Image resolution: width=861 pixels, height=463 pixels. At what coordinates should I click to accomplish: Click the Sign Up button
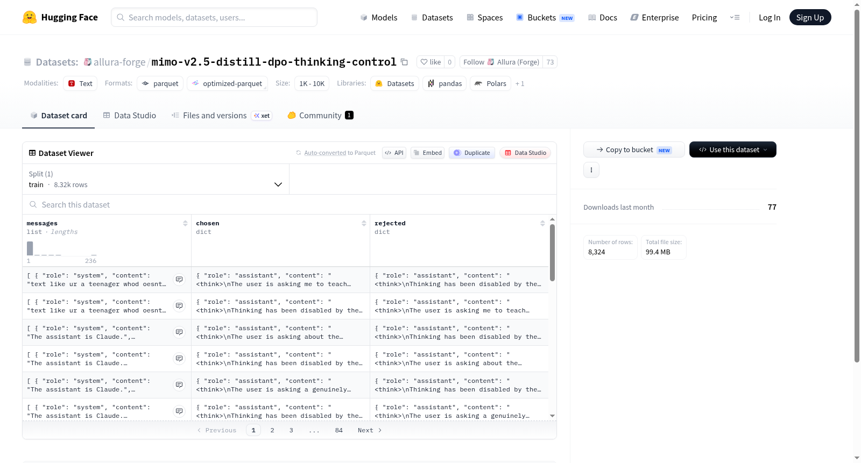[810, 17]
